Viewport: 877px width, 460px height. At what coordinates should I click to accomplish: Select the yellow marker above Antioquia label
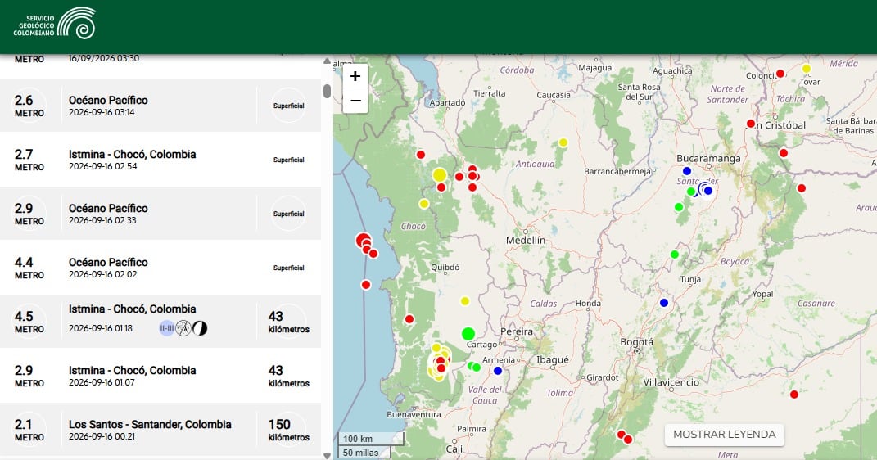click(563, 142)
